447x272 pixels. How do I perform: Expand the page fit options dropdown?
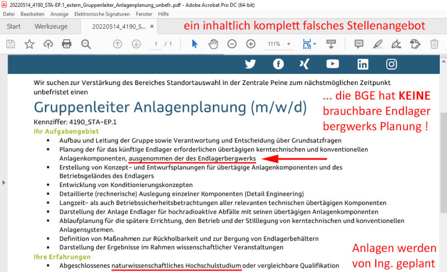coord(309,44)
